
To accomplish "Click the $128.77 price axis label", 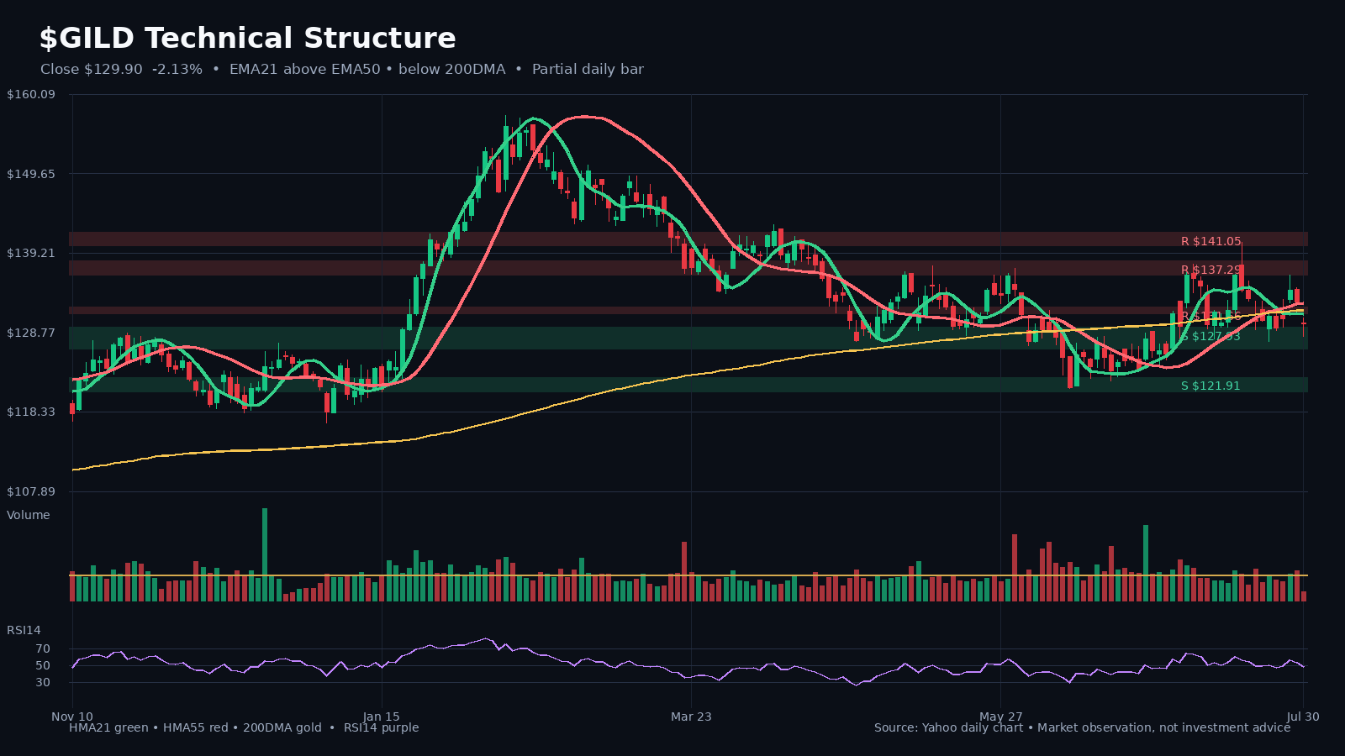I will pos(31,333).
